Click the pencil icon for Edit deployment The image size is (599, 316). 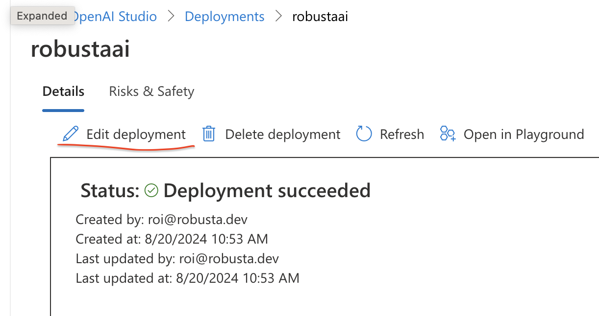71,134
